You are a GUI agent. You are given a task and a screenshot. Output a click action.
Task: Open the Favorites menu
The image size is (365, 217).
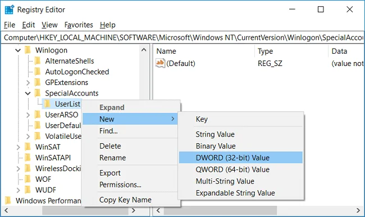tap(79, 25)
